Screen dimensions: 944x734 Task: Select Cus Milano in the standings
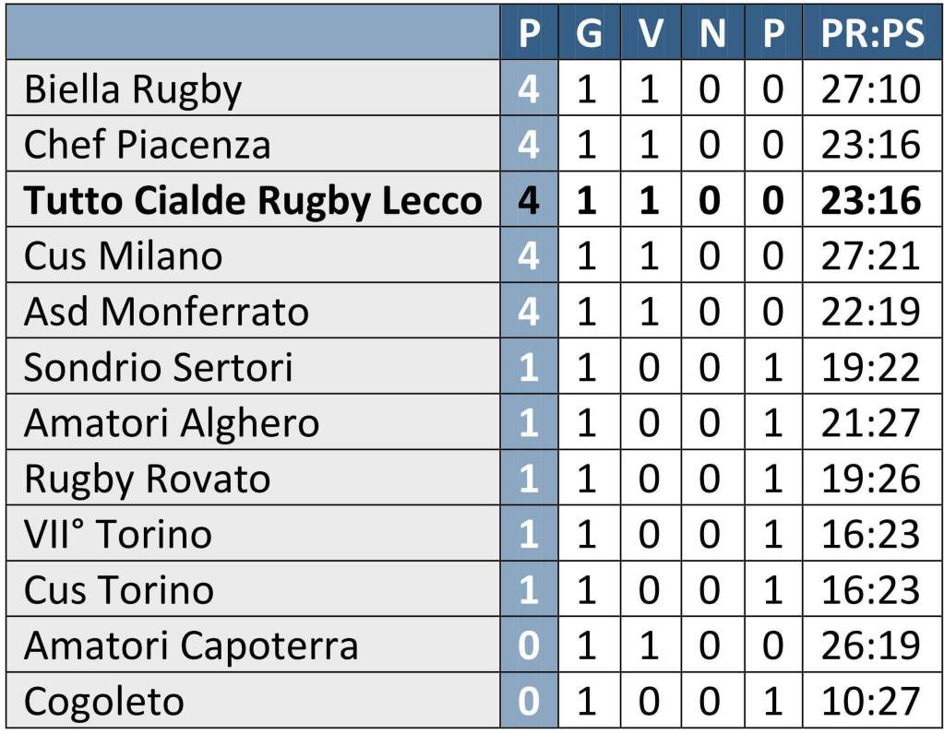[123, 255]
